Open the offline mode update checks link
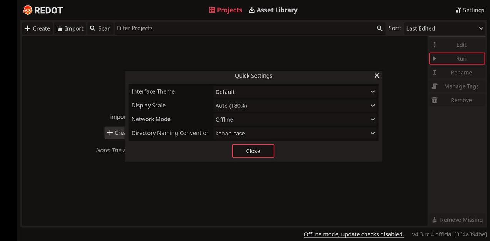The width and height of the screenshot is (490, 241). (x=353, y=234)
